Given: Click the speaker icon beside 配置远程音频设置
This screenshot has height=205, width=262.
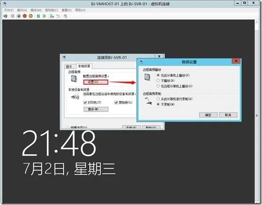Looking at the screenshot, I should pos(74,79).
